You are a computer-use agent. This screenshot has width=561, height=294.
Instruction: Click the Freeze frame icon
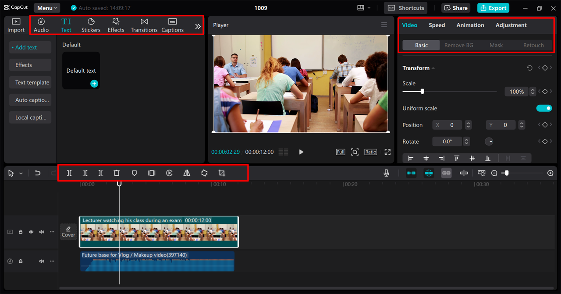152,173
